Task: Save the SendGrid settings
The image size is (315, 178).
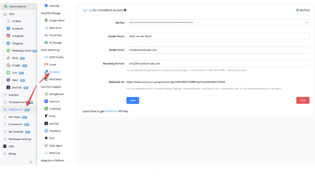Action: pos(133,100)
